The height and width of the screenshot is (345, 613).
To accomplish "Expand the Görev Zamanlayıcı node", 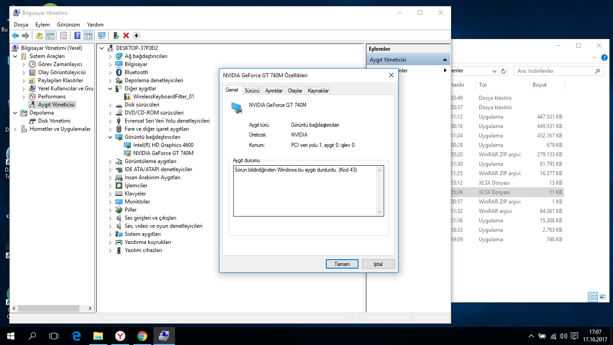I will pyautogui.click(x=24, y=64).
